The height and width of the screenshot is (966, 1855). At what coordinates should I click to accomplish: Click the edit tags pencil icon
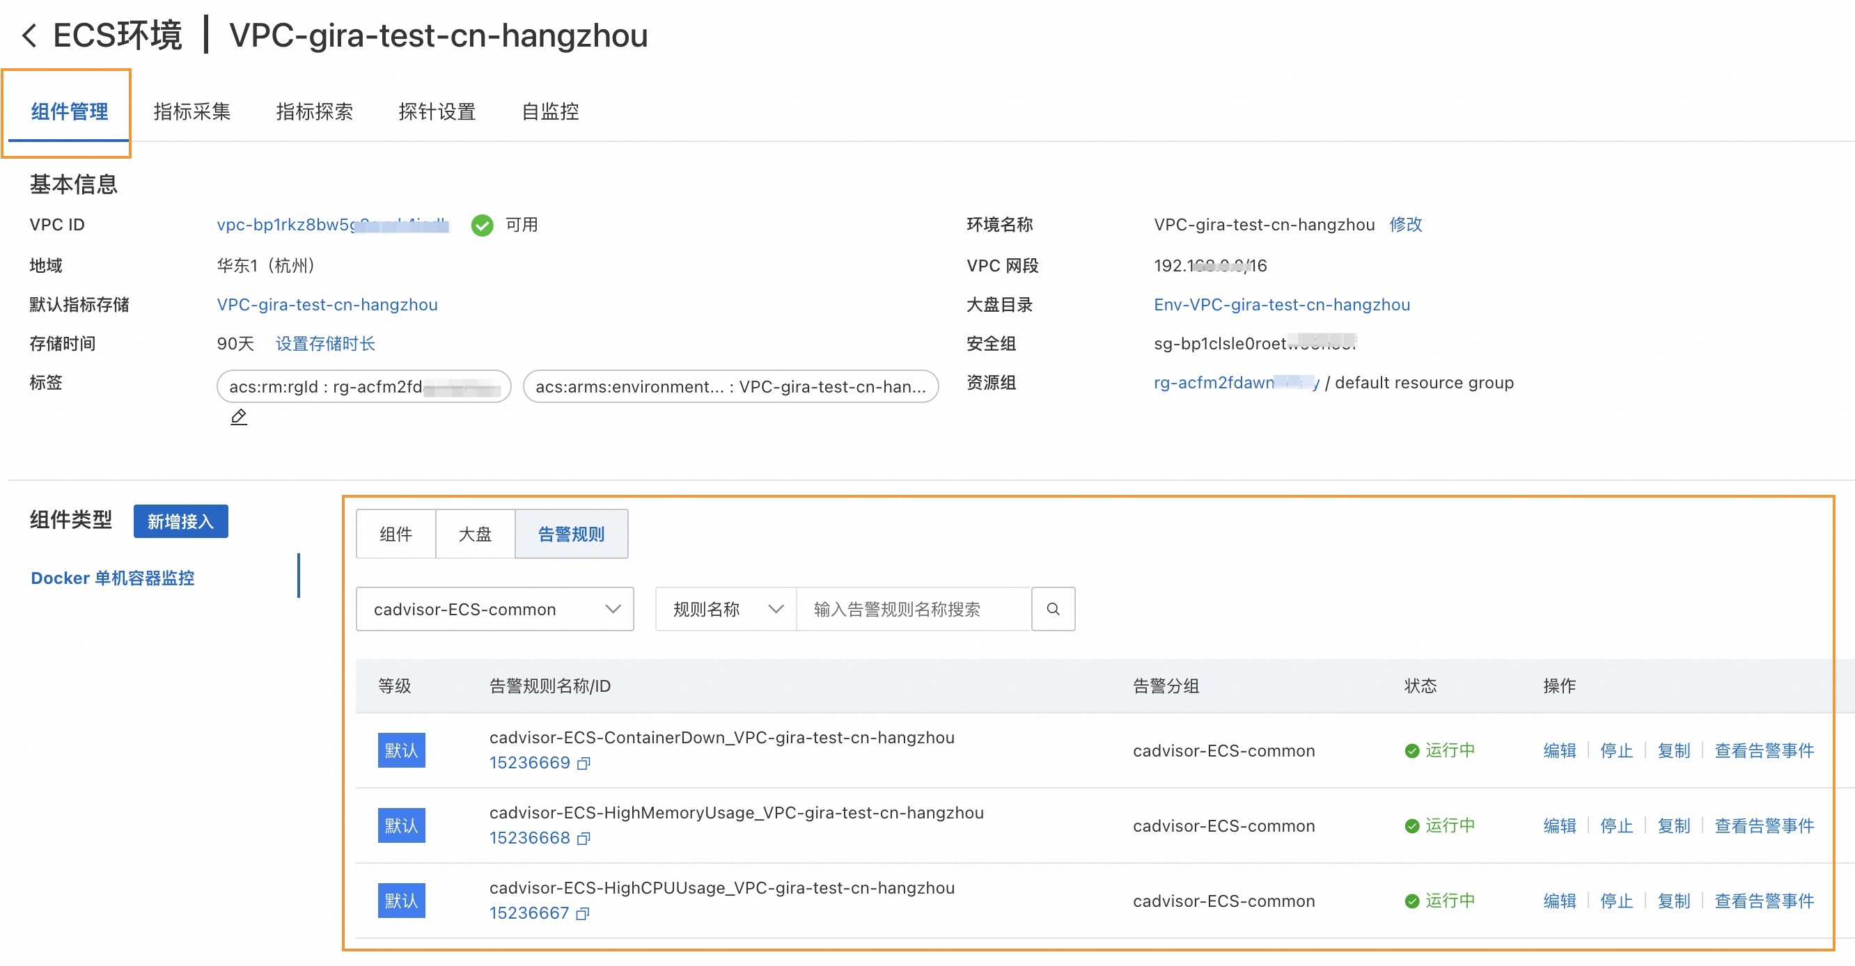tap(238, 417)
